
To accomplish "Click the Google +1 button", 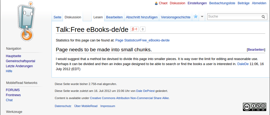I will (134, 29).
